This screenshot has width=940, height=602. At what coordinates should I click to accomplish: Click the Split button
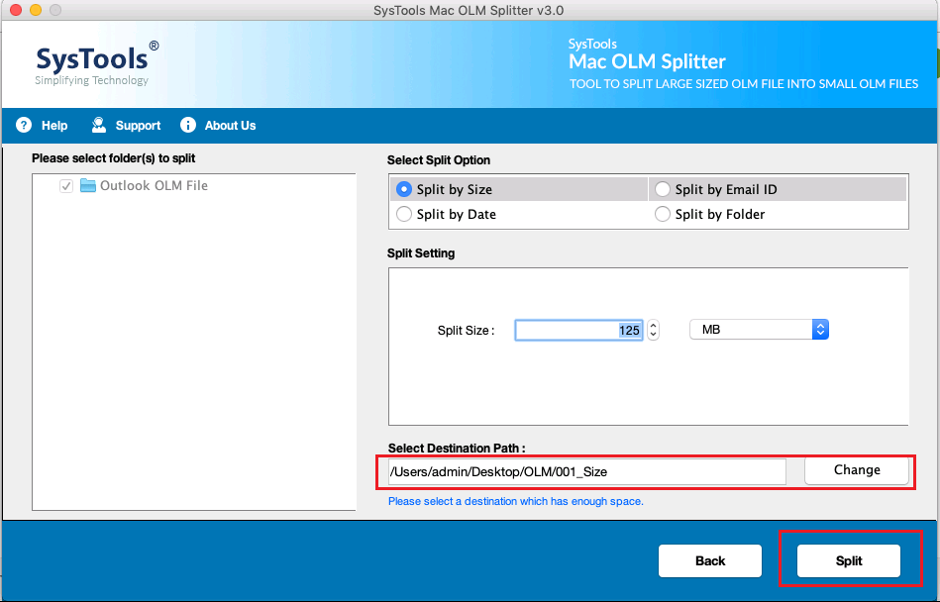[x=849, y=560]
